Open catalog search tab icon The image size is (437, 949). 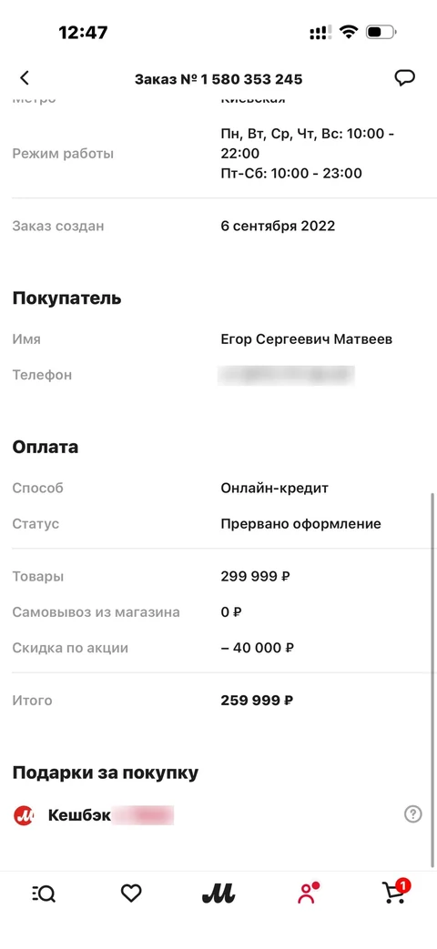[x=43, y=893]
